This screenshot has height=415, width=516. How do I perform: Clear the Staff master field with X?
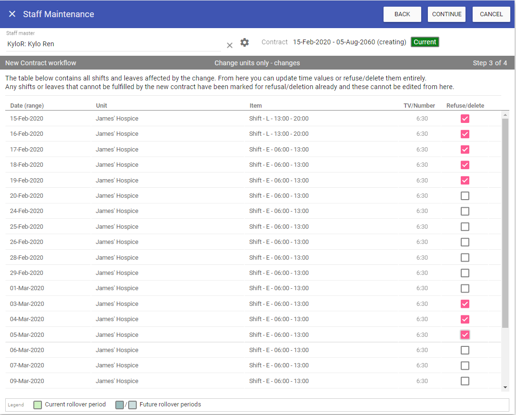230,45
